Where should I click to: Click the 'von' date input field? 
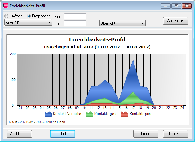[x=75, y=16]
